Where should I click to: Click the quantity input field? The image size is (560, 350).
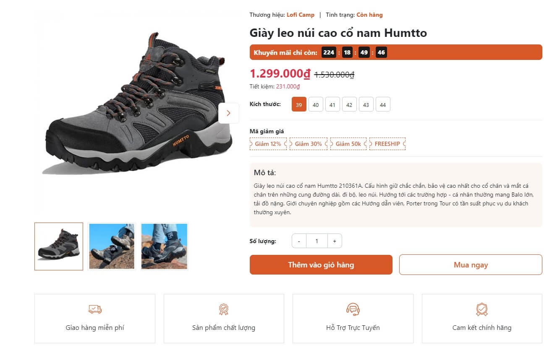point(317,241)
